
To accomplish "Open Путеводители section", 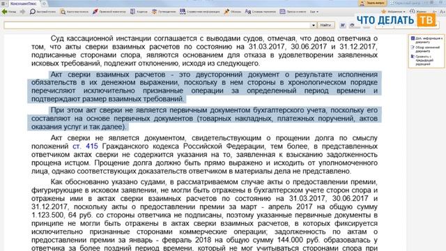I will point(164,12).
